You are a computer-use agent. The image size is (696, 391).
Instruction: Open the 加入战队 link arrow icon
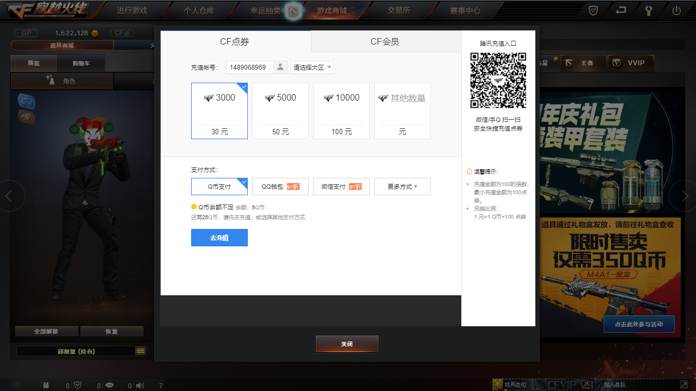click(684, 384)
